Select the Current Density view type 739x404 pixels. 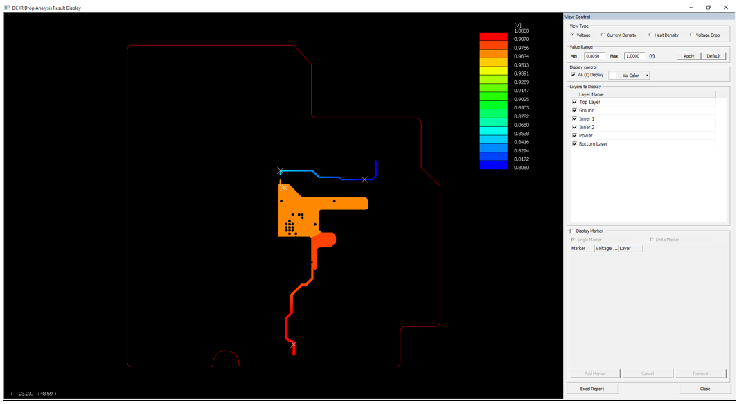tap(603, 35)
